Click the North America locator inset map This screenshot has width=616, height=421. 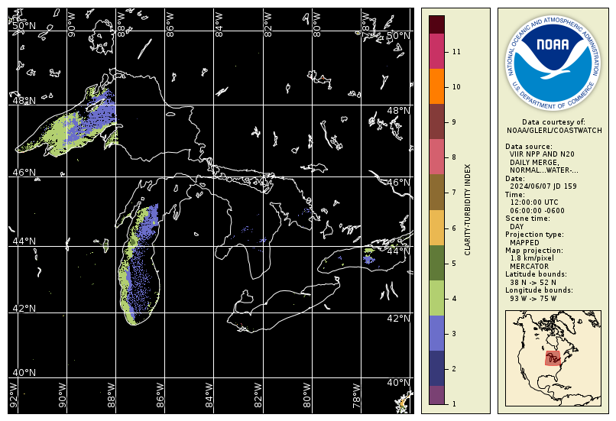pyautogui.click(x=553, y=358)
